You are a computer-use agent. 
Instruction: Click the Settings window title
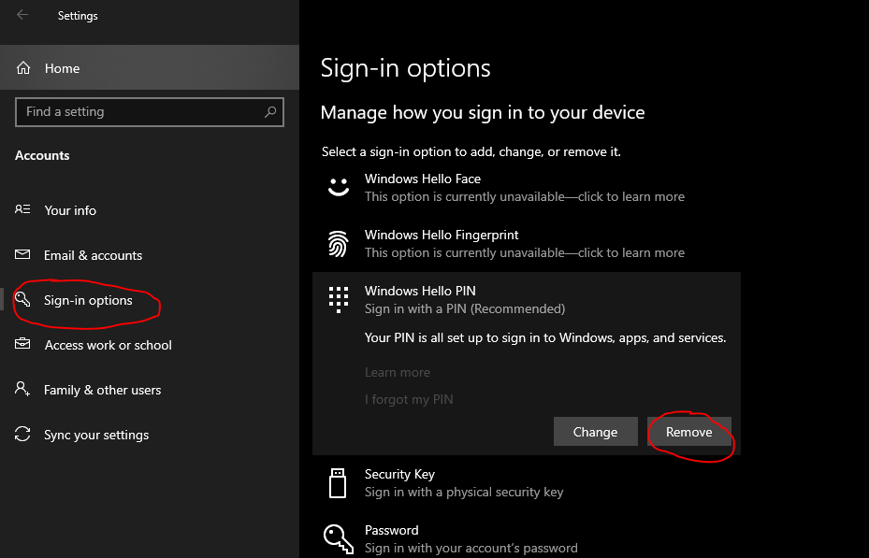pyautogui.click(x=78, y=16)
